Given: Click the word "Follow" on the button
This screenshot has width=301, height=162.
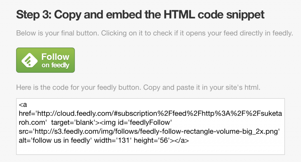Looking at the screenshot, I should [x=55, y=57].
